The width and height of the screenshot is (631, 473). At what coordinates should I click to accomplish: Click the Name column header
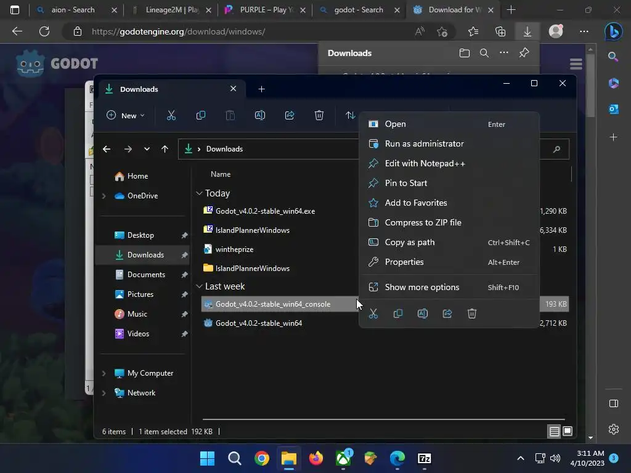[x=221, y=174]
